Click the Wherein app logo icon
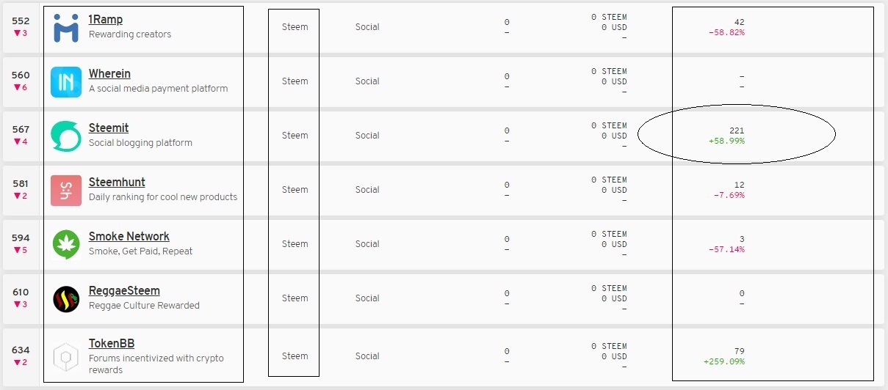Image resolution: width=888 pixels, height=390 pixels. [66, 82]
